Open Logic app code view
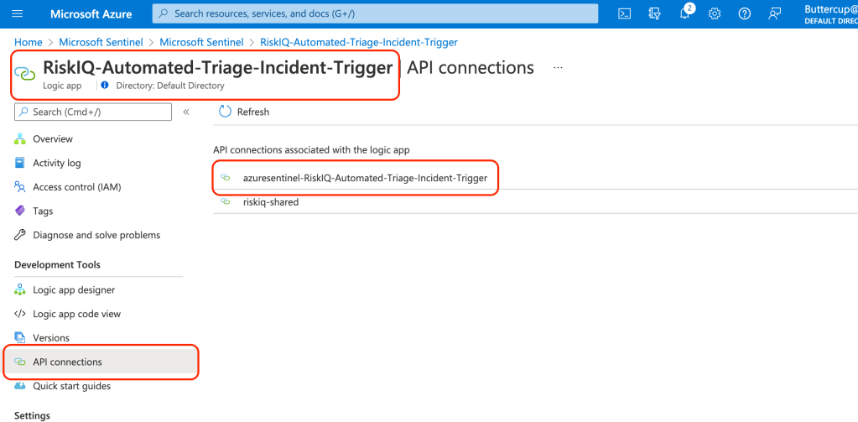The image size is (858, 422). 76,314
